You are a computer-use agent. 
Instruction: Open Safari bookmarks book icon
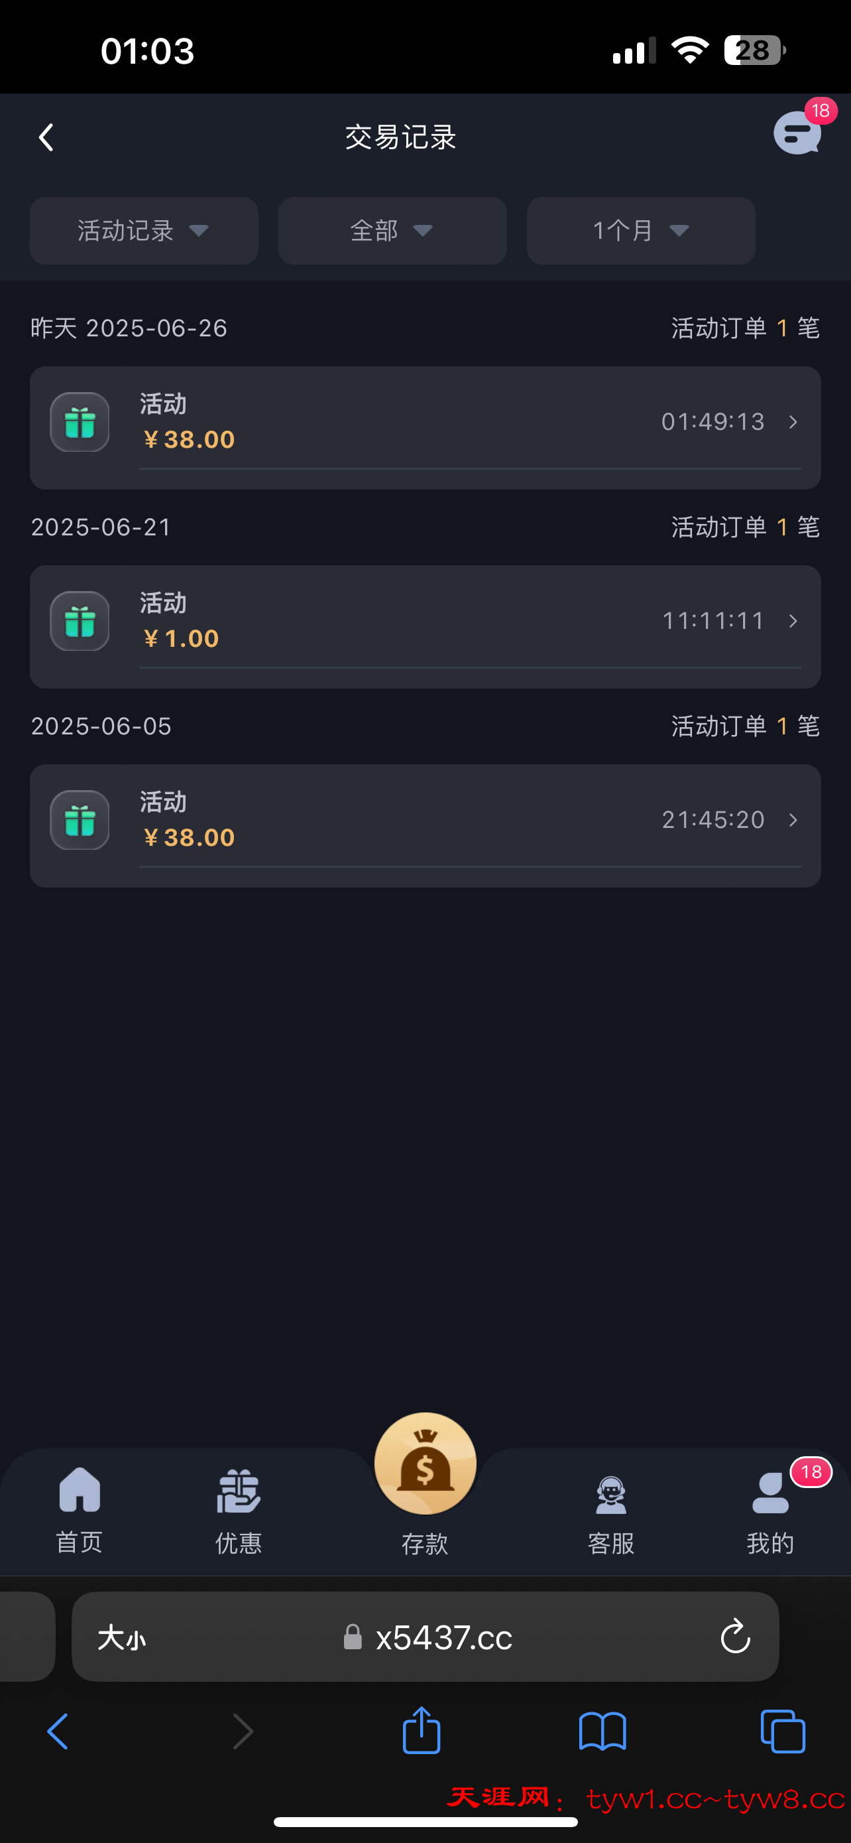(x=602, y=1732)
